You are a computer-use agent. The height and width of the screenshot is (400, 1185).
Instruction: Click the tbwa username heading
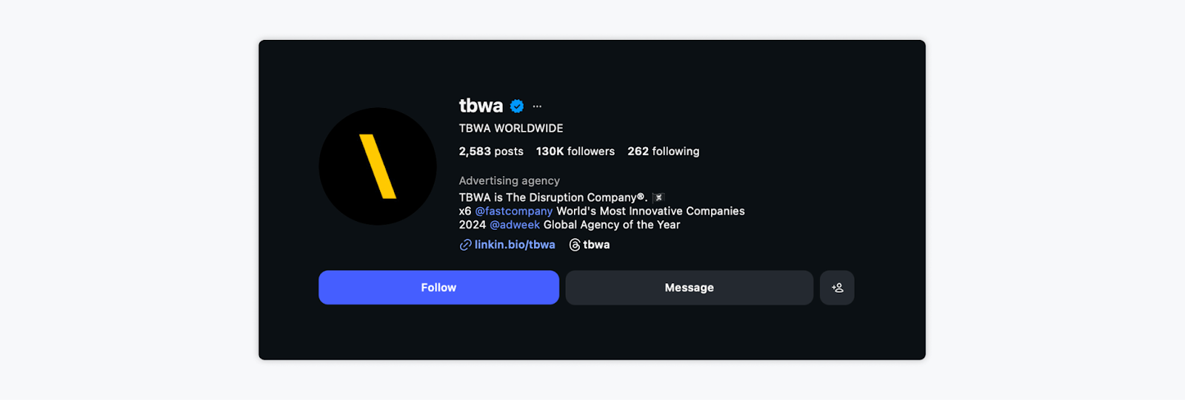(481, 106)
